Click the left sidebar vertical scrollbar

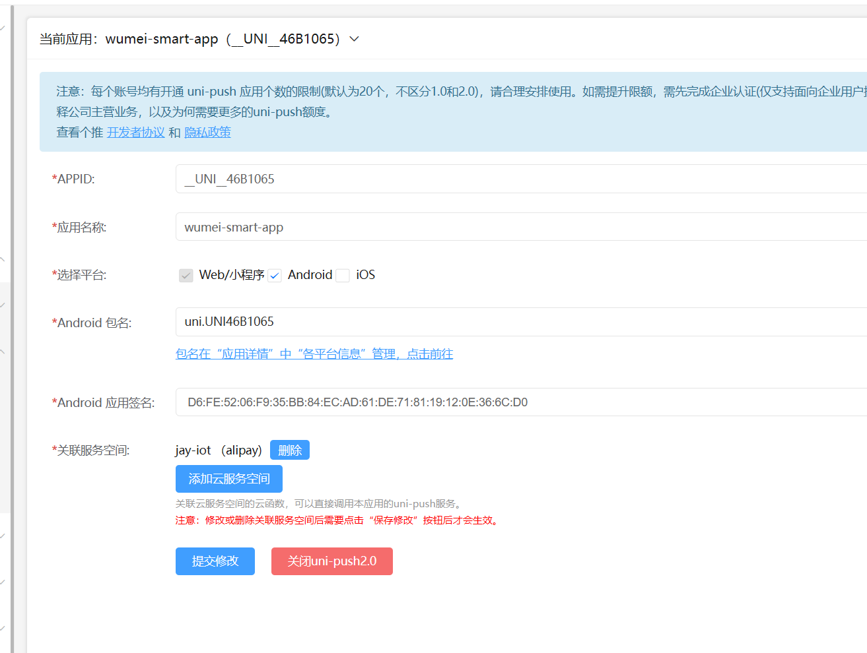pyautogui.click(x=12, y=330)
